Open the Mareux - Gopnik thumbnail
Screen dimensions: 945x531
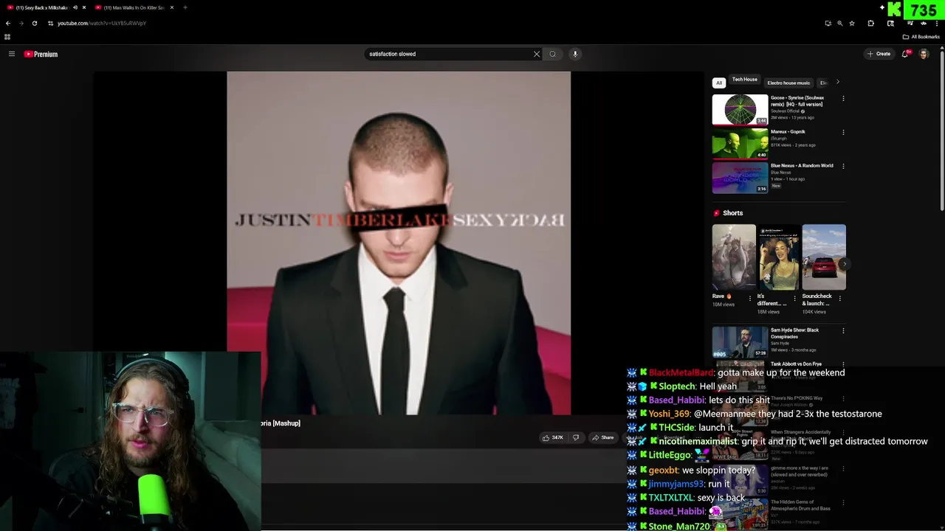[740, 144]
